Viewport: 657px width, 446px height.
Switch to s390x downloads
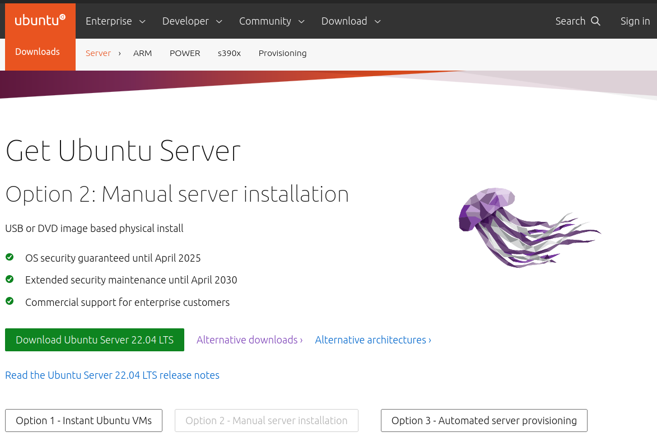(x=229, y=53)
